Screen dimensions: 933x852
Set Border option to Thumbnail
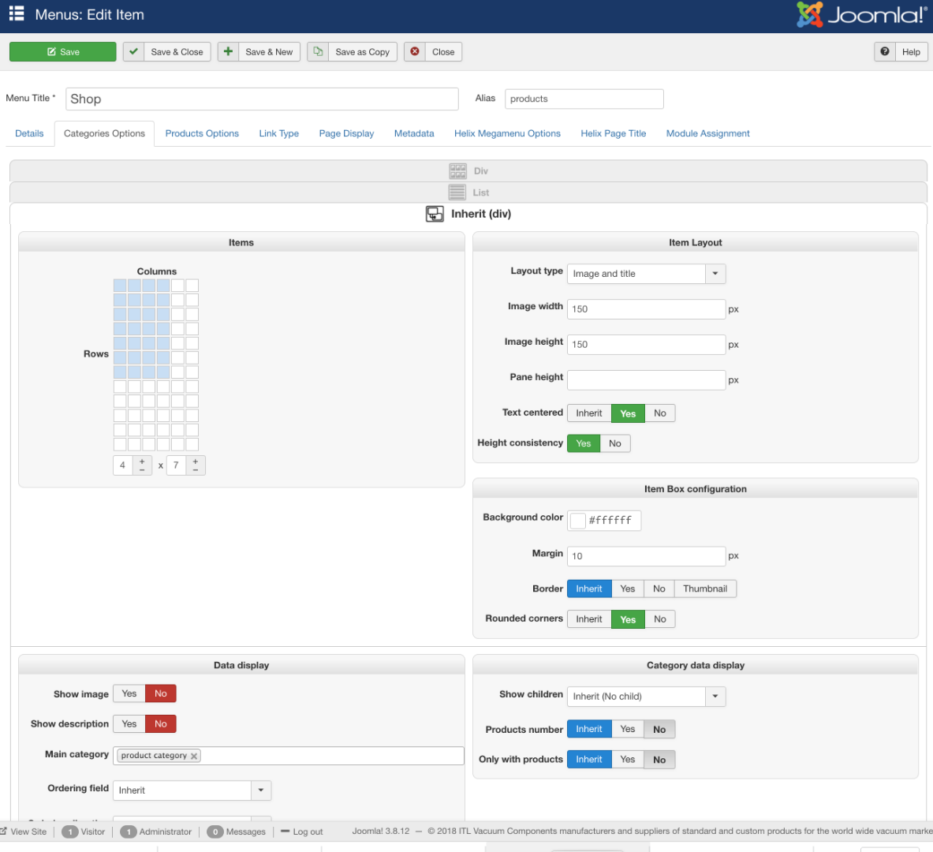click(704, 589)
